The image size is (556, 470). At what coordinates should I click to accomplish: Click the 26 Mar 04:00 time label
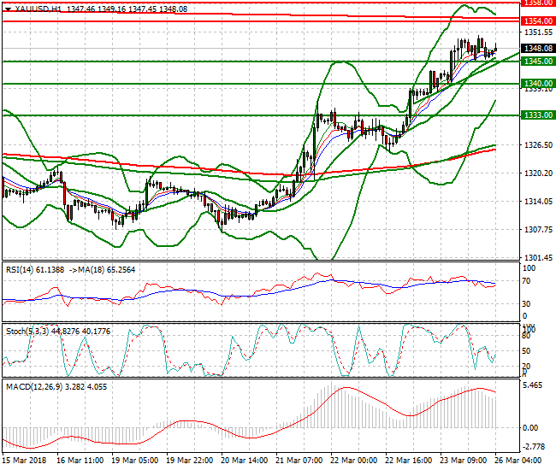point(518,461)
